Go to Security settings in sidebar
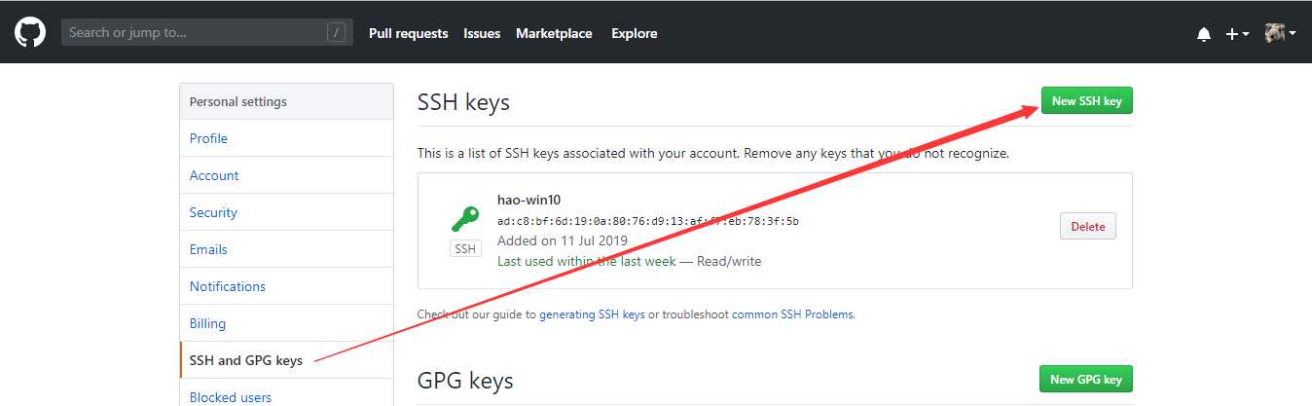The image size is (1312, 406). [213, 212]
